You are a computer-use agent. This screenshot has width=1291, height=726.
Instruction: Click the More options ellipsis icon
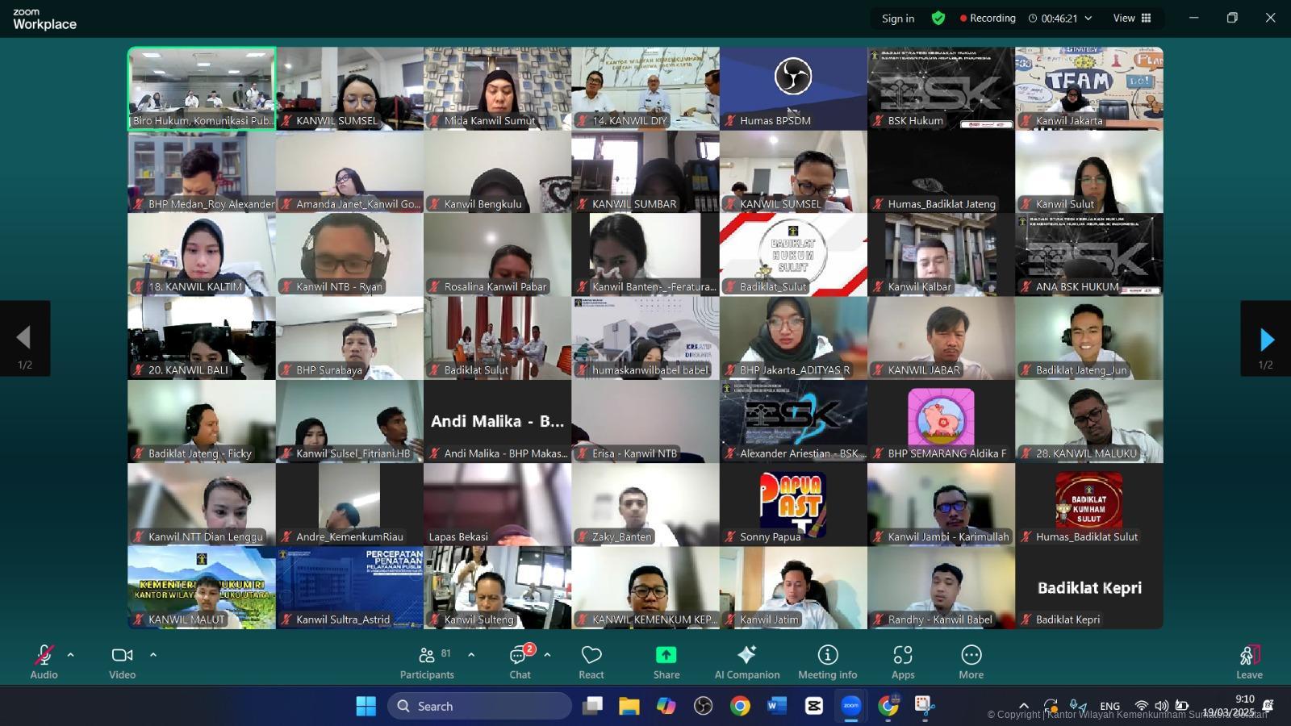coord(971,655)
